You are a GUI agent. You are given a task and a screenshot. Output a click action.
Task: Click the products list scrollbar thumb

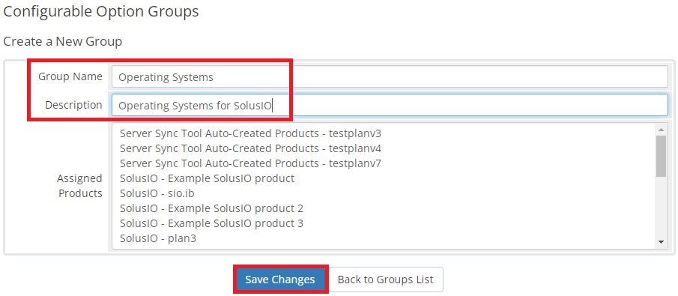coord(661,156)
